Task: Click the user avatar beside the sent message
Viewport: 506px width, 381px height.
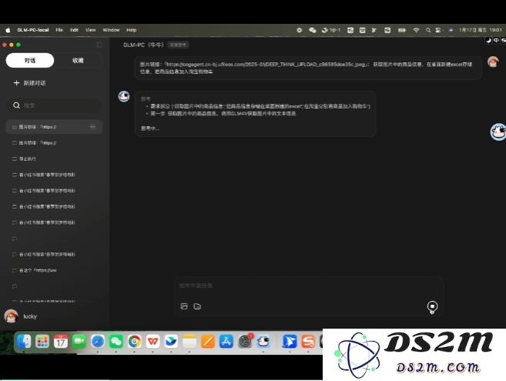Action: tap(493, 62)
